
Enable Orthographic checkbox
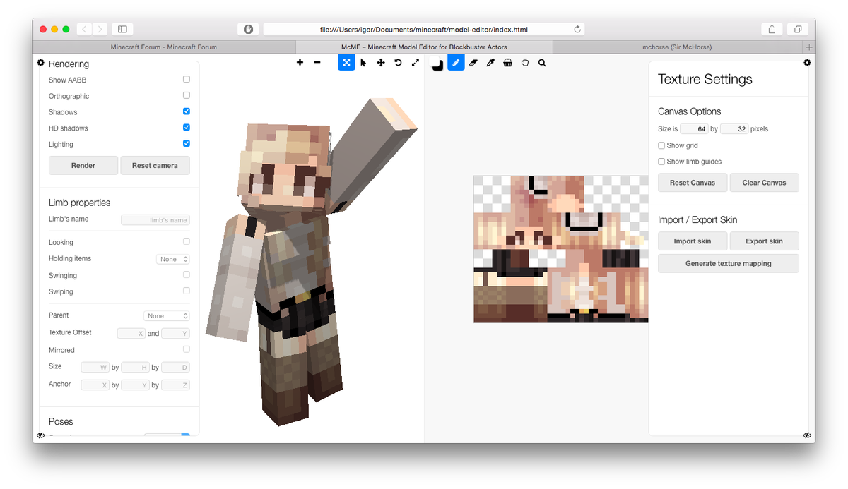click(x=187, y=95)
